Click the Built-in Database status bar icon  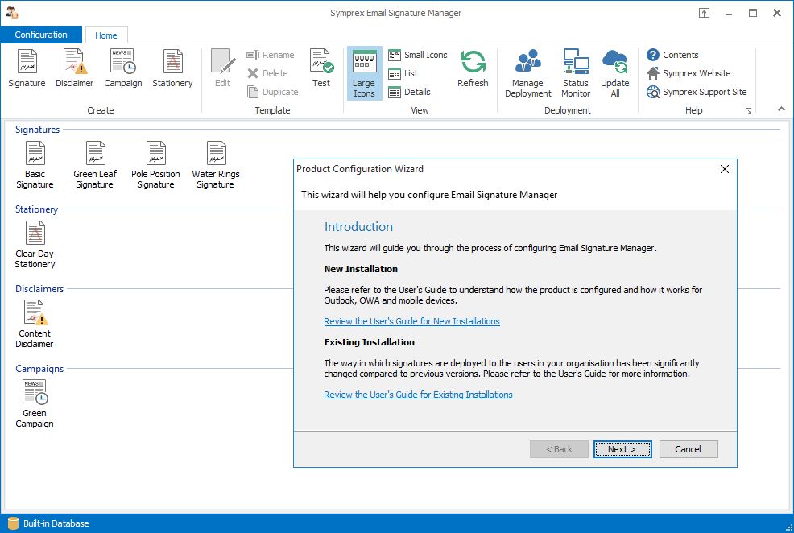coord(13,523)
